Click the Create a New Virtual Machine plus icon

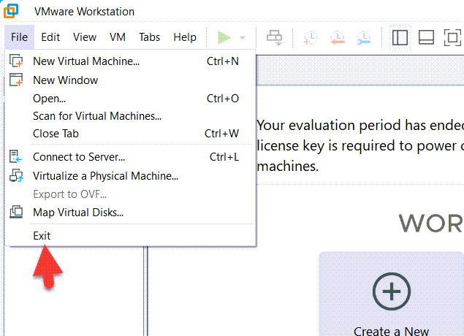[392, 291]
